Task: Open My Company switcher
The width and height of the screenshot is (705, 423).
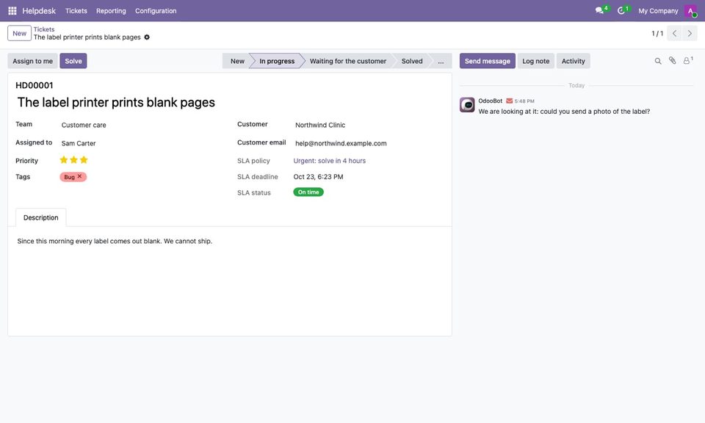Action: (x=658, y=11)
